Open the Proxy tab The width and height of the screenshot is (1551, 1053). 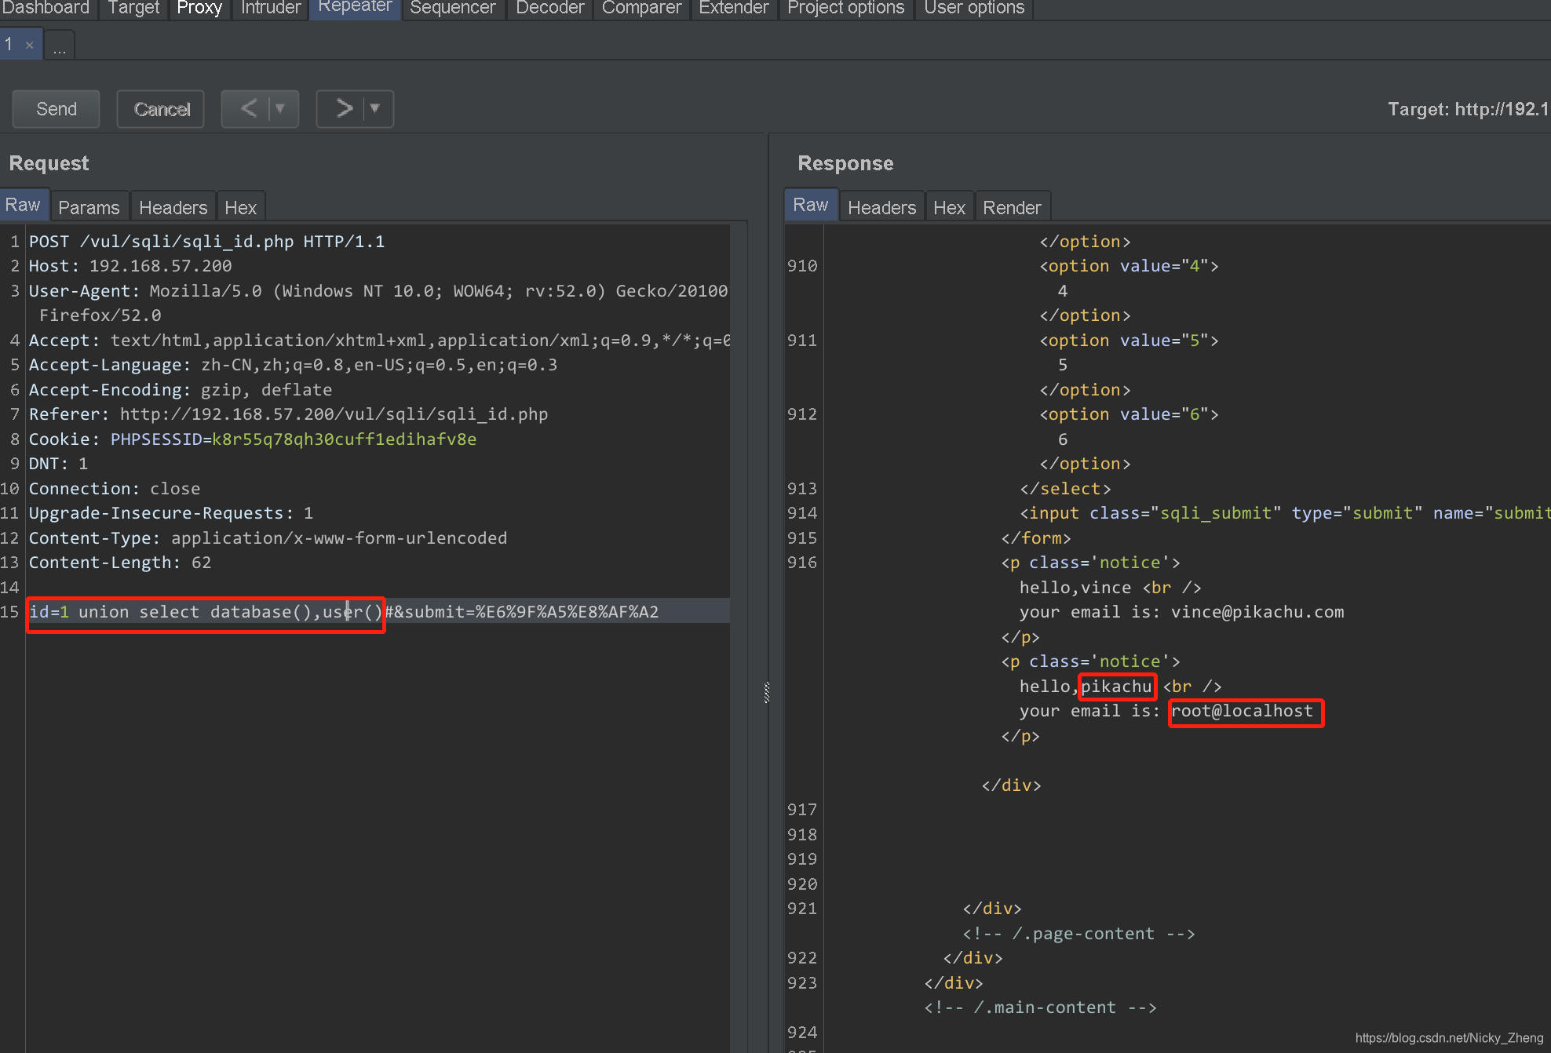click(199, 8)
